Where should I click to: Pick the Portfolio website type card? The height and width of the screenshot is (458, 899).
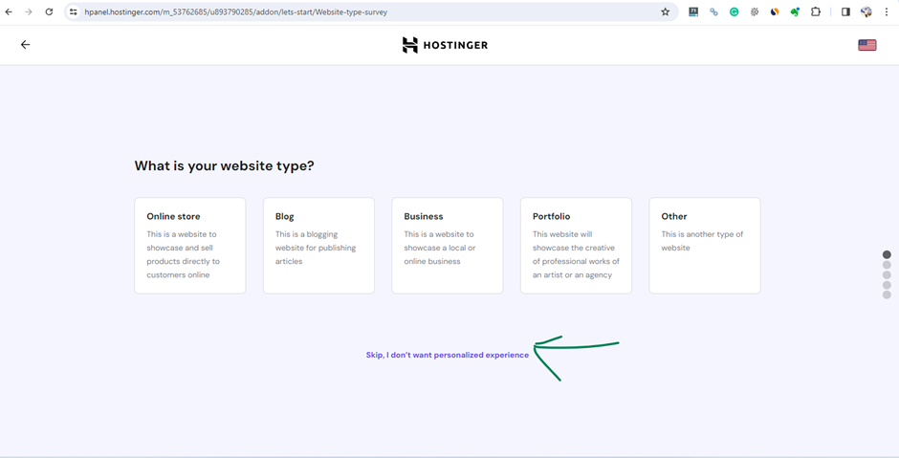click(576, 246)
